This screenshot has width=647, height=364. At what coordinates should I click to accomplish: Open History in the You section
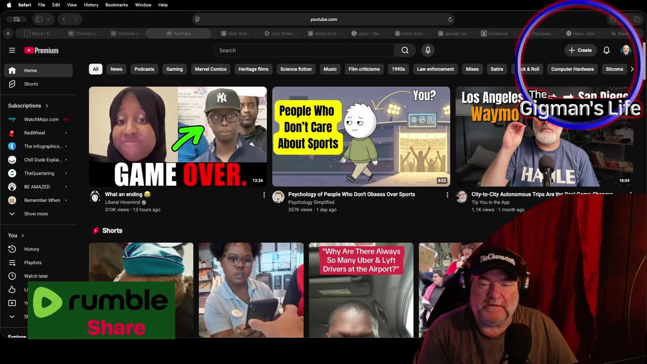[x=38, y=249]
